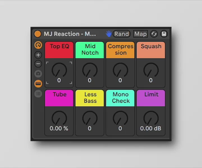Click the Limit macro knob
The height and width of the screenshot is (168, 202).
click(151, 118)
